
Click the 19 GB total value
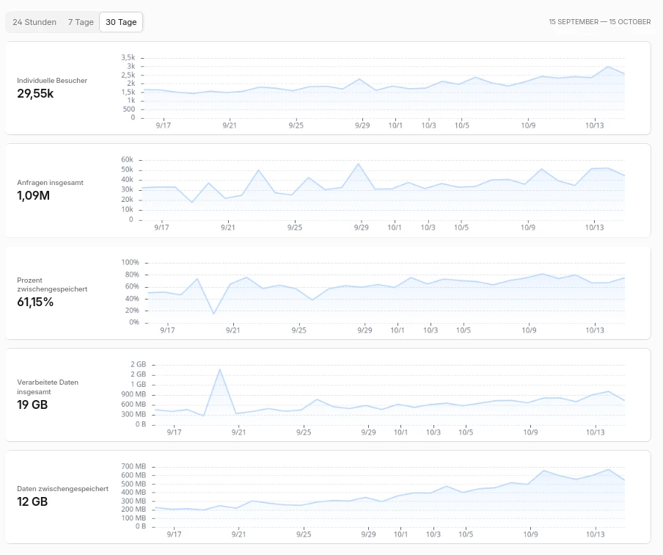click(x=32, y=405)
